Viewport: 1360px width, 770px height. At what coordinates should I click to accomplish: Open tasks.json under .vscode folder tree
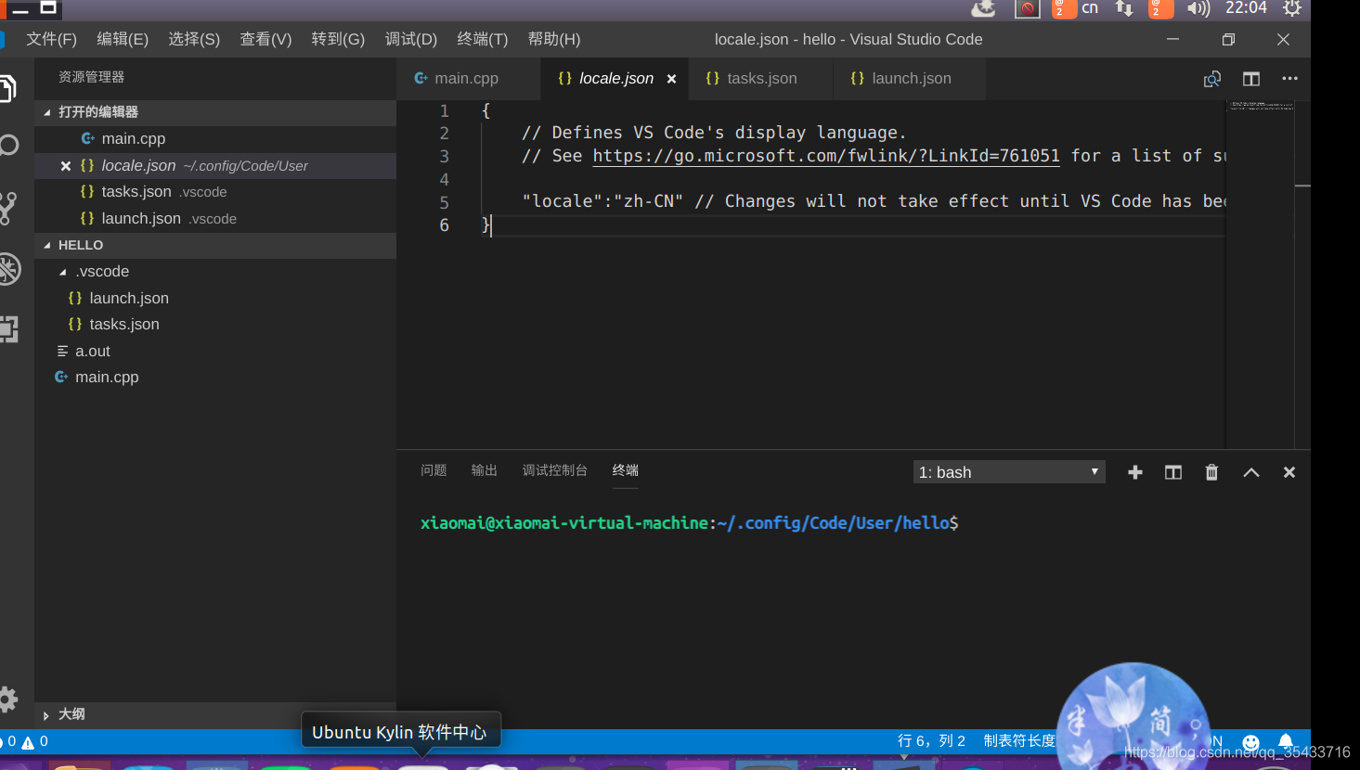[215, 325]
